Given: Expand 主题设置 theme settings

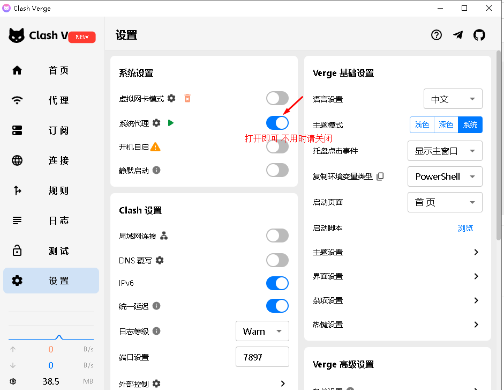Looking at the screenshot, I should pos(397,252).
